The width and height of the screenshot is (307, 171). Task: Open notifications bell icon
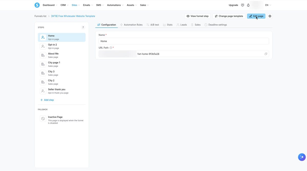point(248,5)
